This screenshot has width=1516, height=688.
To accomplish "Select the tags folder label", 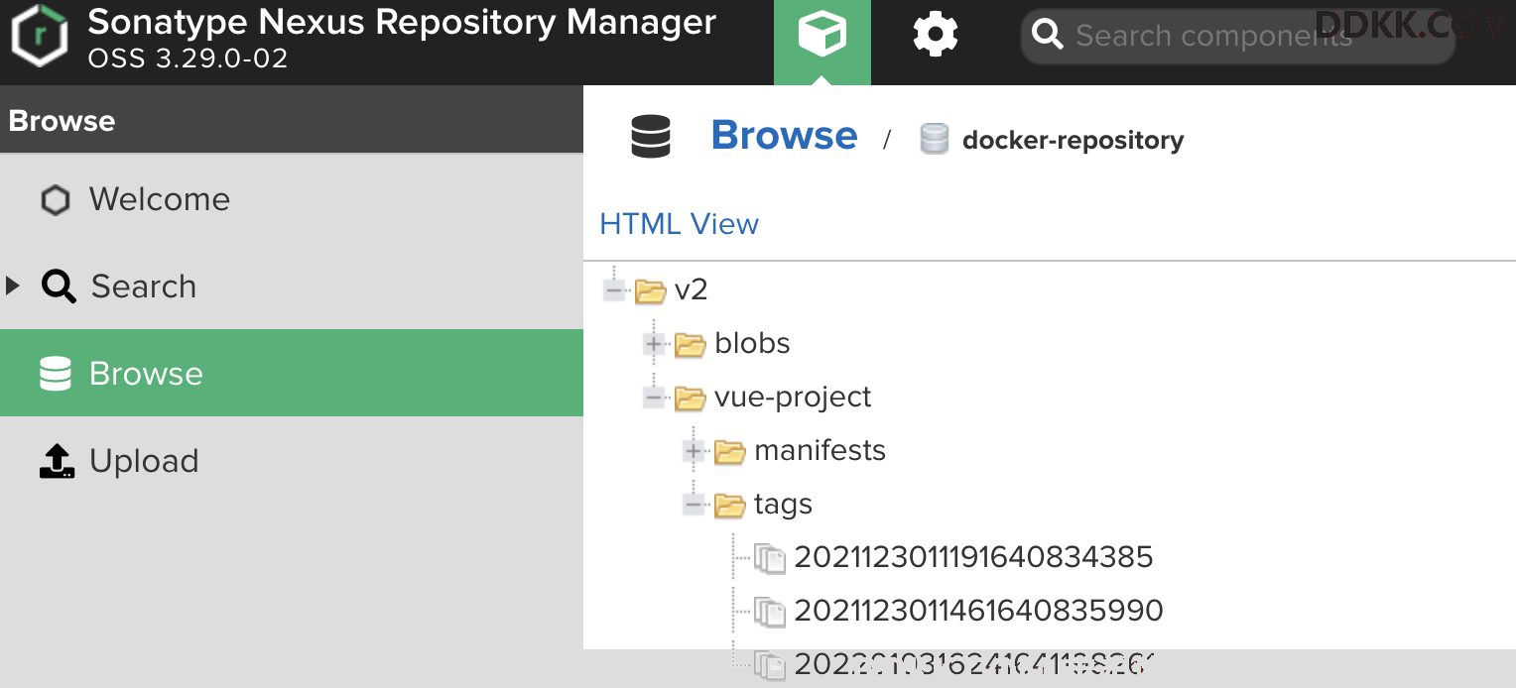I will [784, 505].
